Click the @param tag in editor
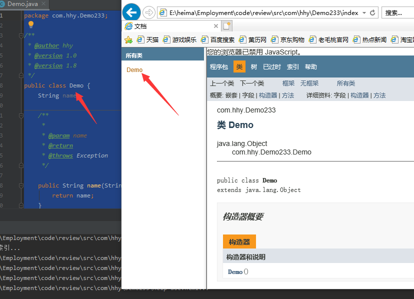This screenshot has width=414, height=299. point(59,135)
